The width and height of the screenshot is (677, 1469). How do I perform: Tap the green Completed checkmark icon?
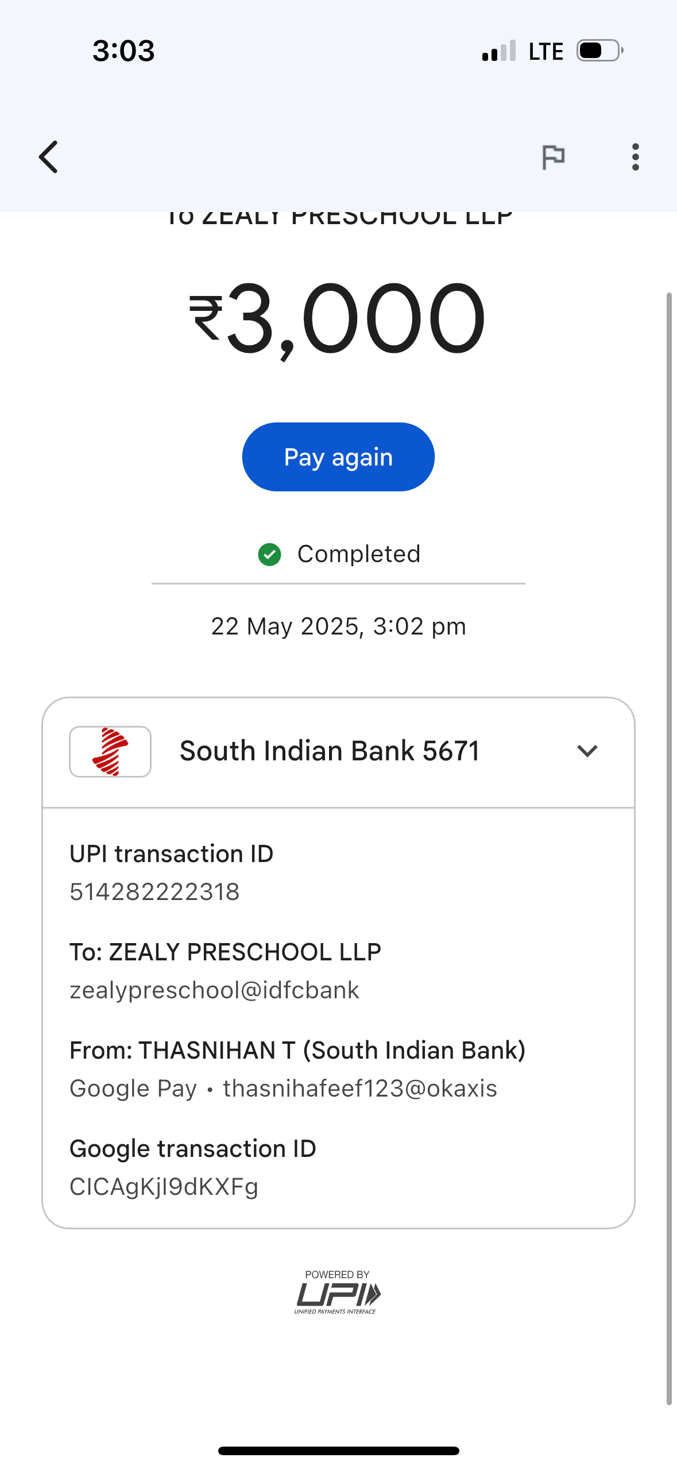tap(269, 555)
